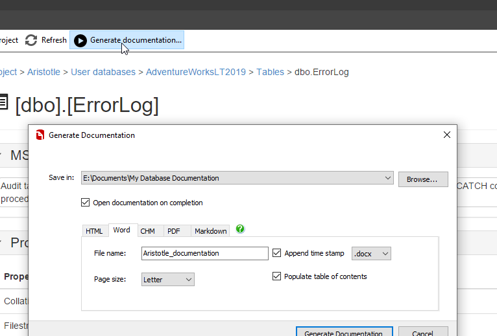Uncheck the Append time stamp option

[x=277, y=253]
